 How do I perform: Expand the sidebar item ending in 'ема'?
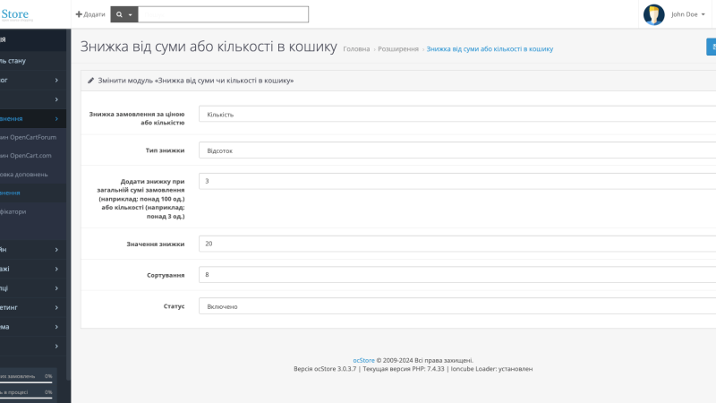[33, 327]
